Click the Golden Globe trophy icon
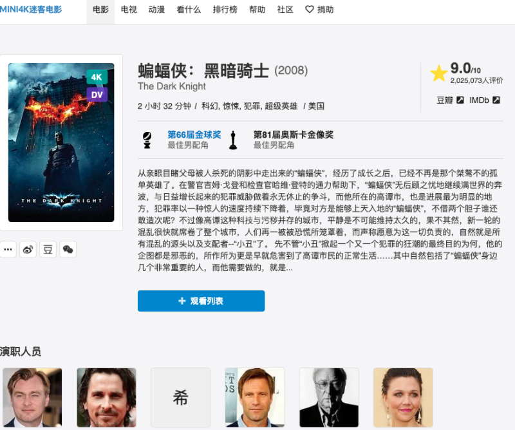Image resolution: width=515 pixels, height=430 pixels. click(x=147, y=140)
